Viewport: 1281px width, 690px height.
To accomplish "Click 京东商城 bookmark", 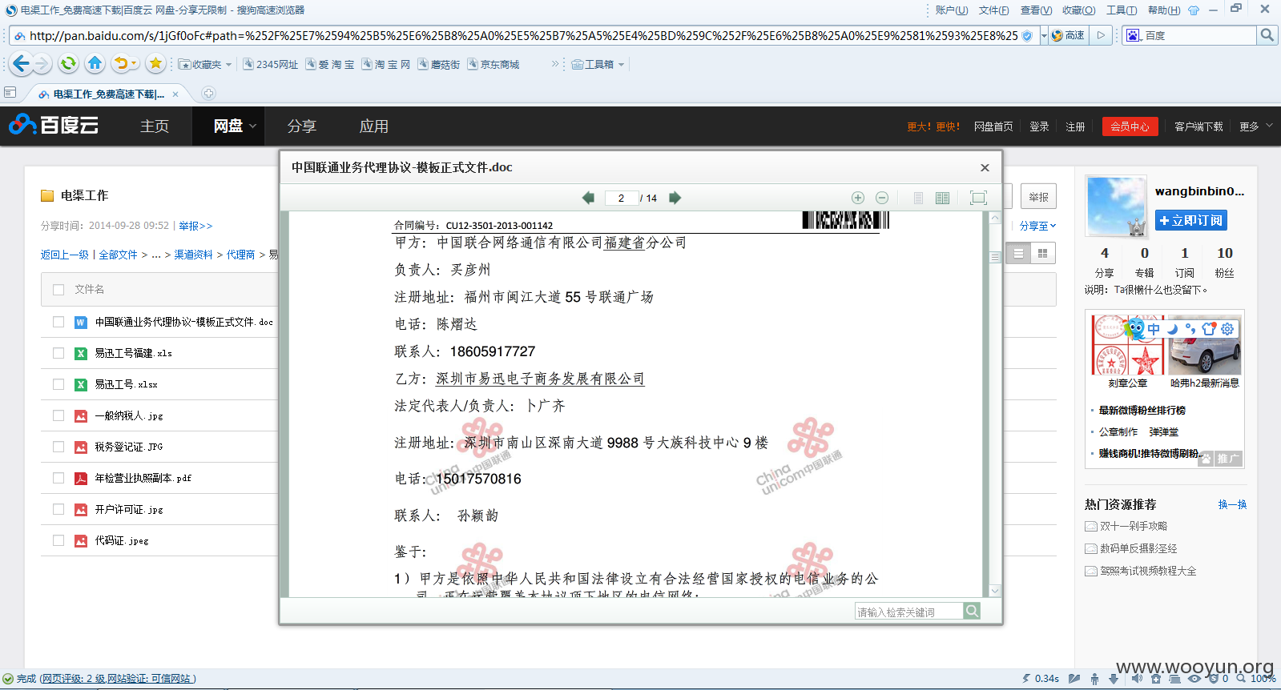I will (x=493, y=64).
